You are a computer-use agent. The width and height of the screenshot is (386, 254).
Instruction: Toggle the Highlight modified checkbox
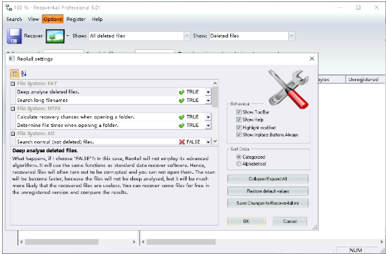(238, 128)
